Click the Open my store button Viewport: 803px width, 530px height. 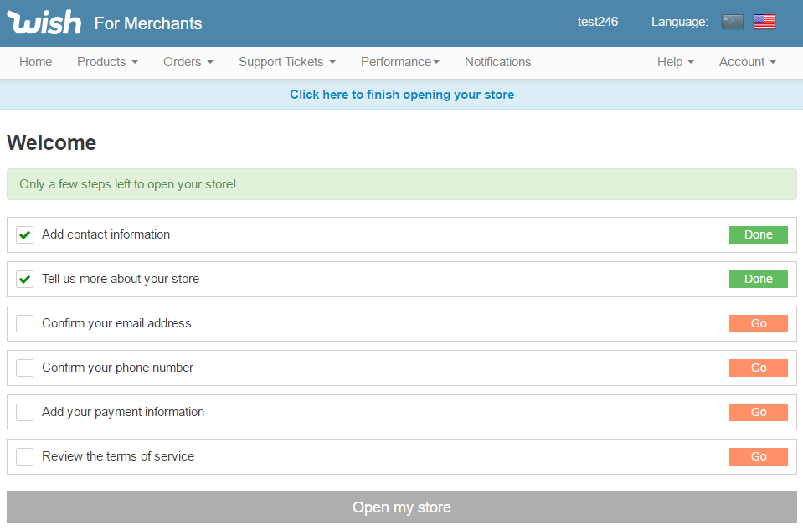pyautogui.click(x=402, y=507)
